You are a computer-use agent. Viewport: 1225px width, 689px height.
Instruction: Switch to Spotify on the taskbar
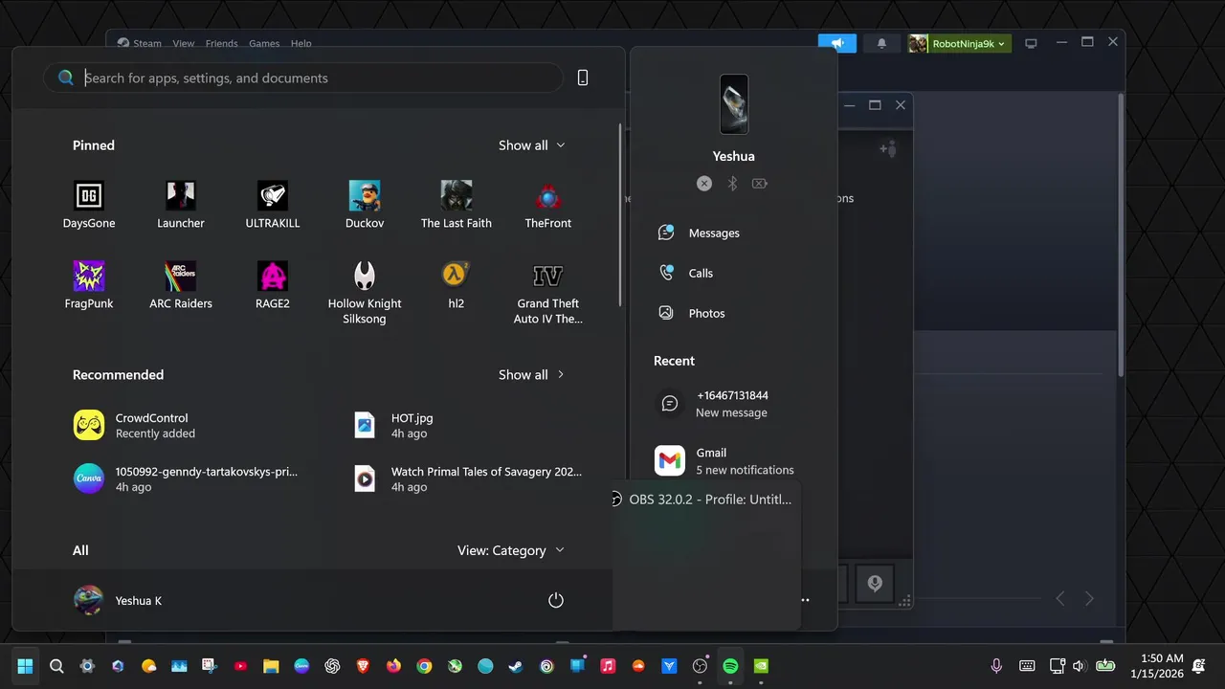[x=730, y=666]
